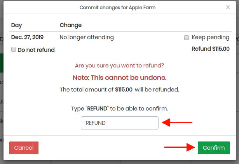Click the Refund $115.00 amount label

211,49
